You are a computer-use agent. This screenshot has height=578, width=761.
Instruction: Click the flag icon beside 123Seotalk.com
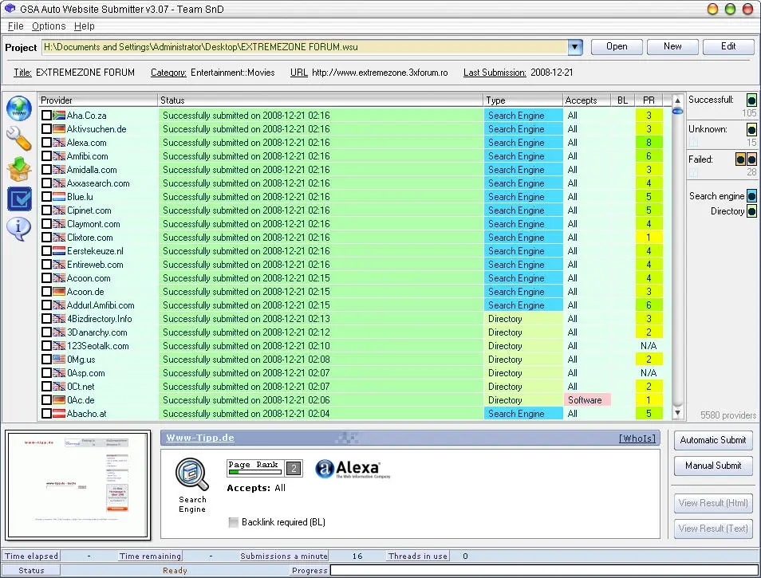coord(59,346)
